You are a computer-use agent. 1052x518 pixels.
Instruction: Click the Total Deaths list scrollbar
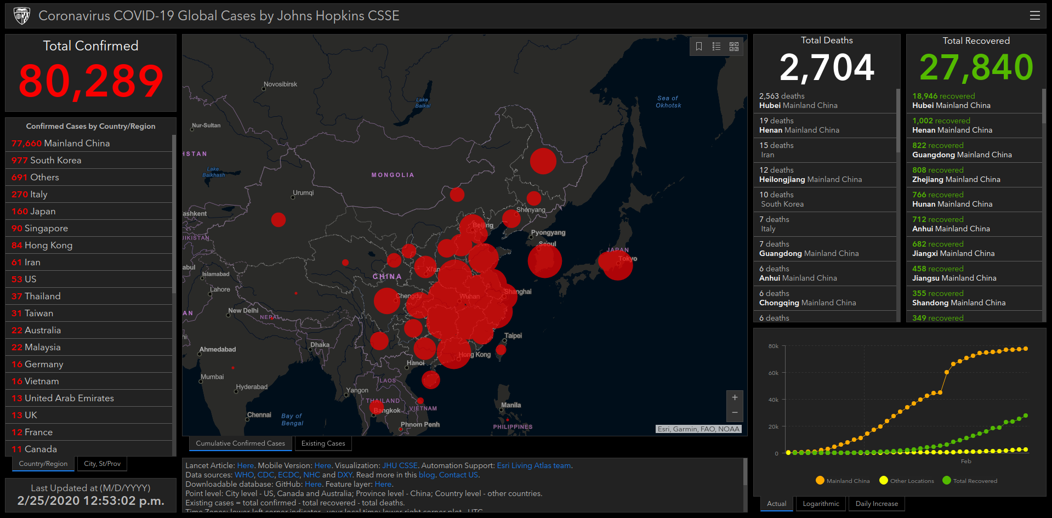(x=898, y=121)
